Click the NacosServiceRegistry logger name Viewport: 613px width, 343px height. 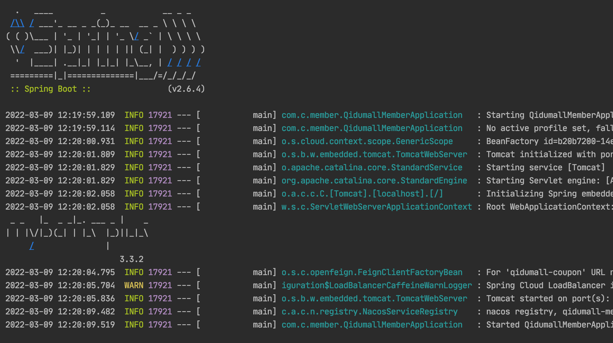pyautogui.click(x=369, y=311)
